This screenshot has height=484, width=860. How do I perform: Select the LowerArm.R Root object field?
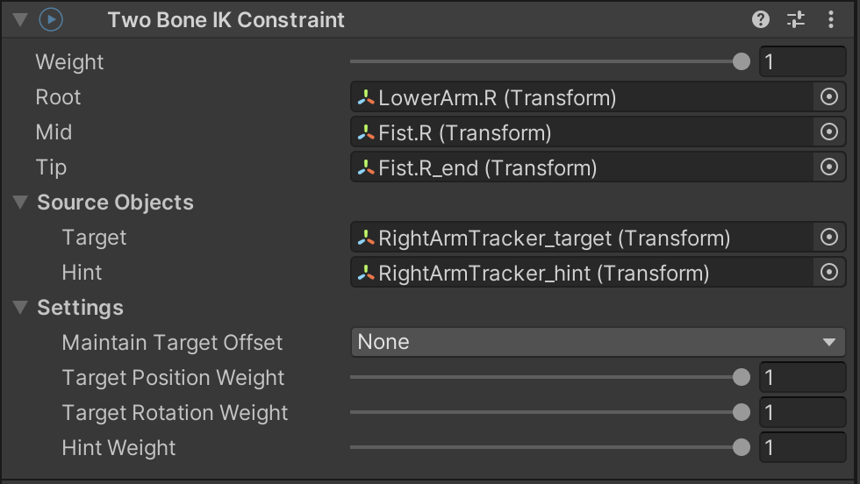click(x=581, y=97)
